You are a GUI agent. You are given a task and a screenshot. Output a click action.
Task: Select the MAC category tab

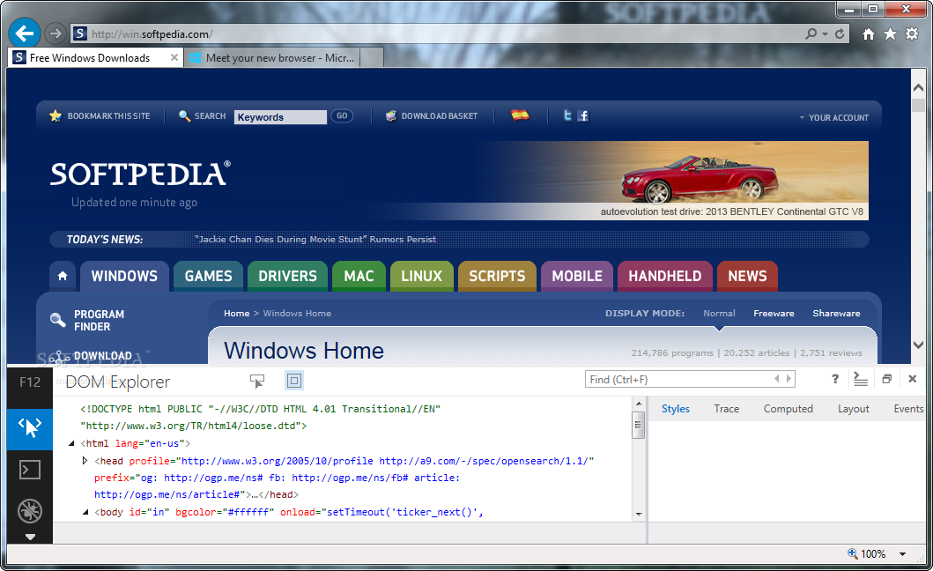point(359,276)
